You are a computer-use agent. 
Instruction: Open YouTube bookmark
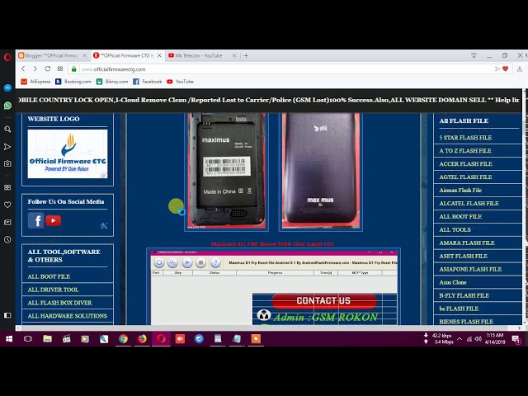(180, 82)
